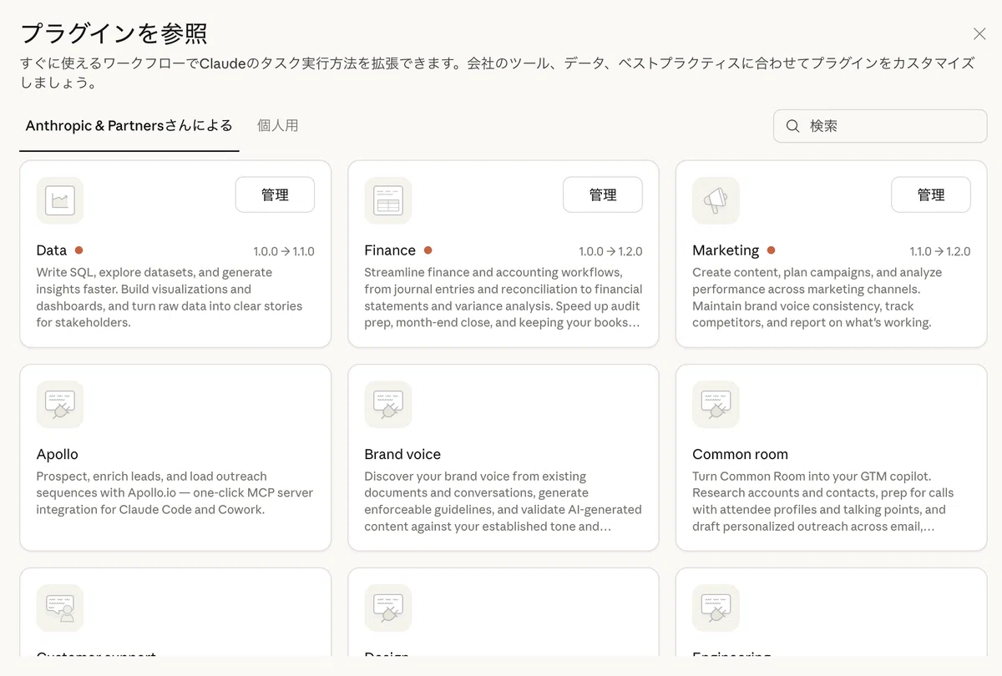Click the magnifier icon in search box

[793, 126]
